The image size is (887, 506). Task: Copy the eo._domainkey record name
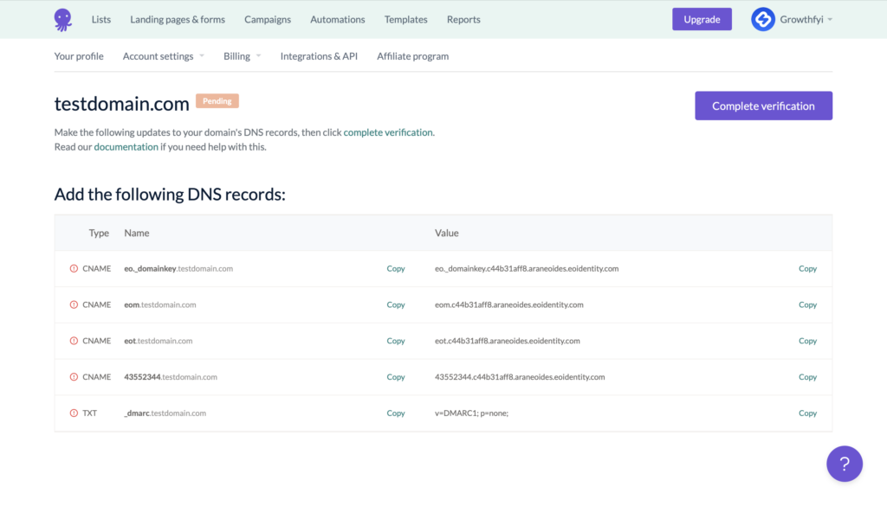[x=396, y=269]
